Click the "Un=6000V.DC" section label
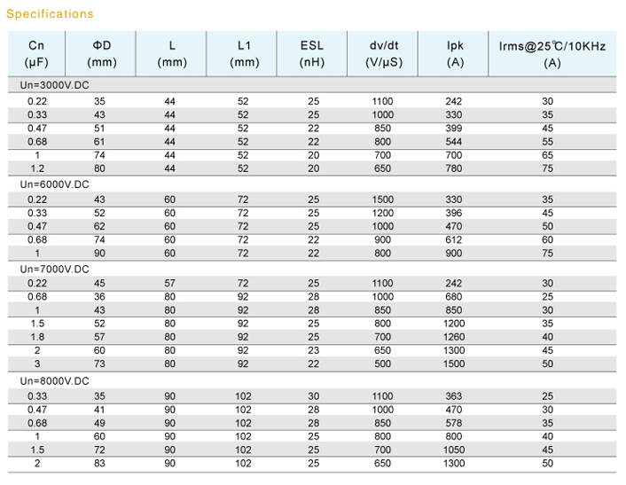The height and width of the screenshot is (485, 626). 55,184
